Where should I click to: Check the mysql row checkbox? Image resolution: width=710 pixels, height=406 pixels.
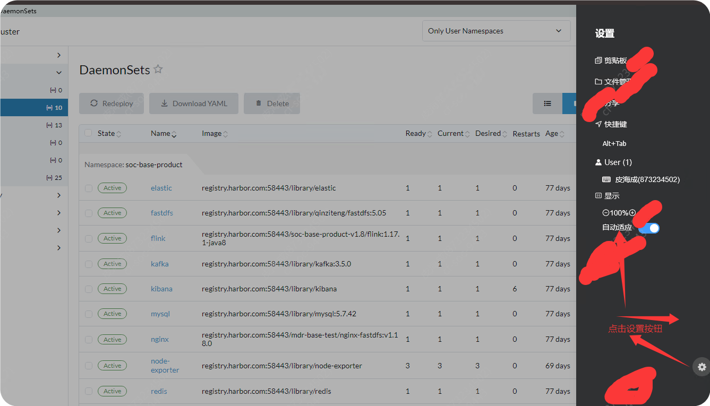89,314
